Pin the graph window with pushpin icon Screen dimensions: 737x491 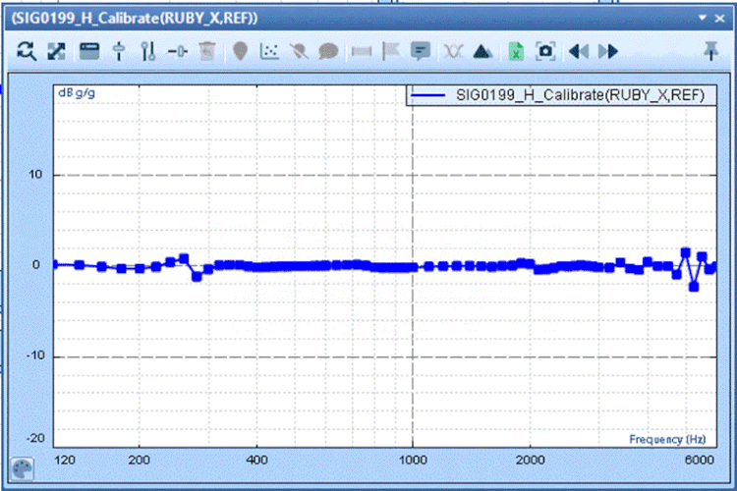(711, 51)
